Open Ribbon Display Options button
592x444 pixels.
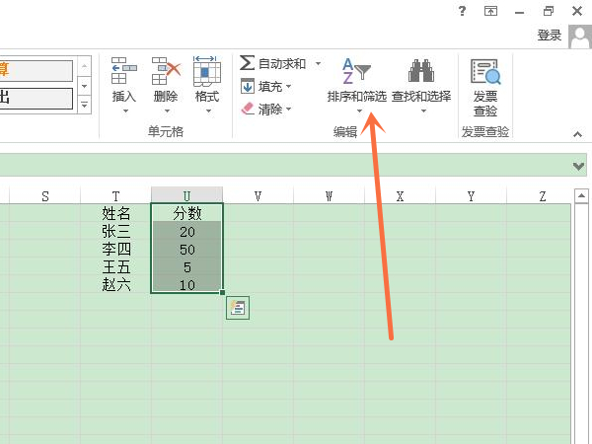click(x=490, y=11)
